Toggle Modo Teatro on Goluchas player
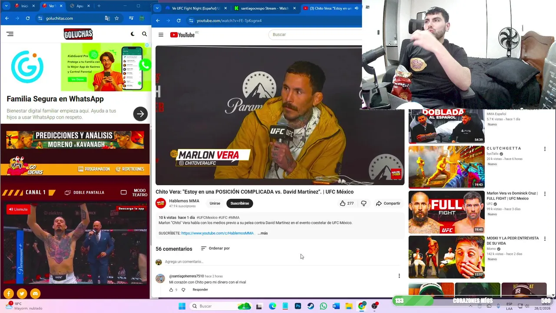This screenshot has height=313, width=556. pyautogui.click(x=134, y=193)
